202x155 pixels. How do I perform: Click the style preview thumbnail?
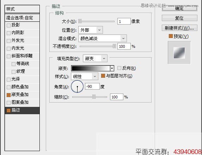[x=179, y=53]
